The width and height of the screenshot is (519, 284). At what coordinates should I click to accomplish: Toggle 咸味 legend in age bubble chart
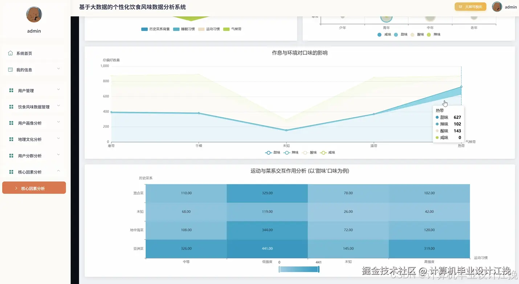(384, 35)
